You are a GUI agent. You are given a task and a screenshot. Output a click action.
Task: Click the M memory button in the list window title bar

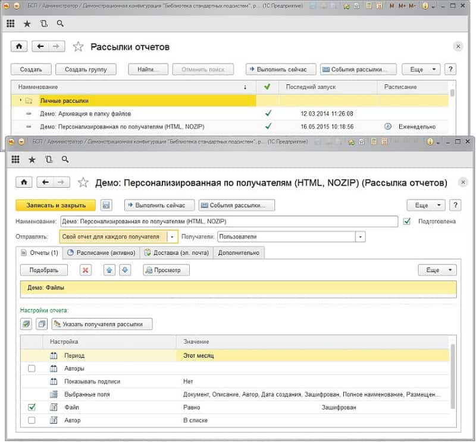click(392, 6)
